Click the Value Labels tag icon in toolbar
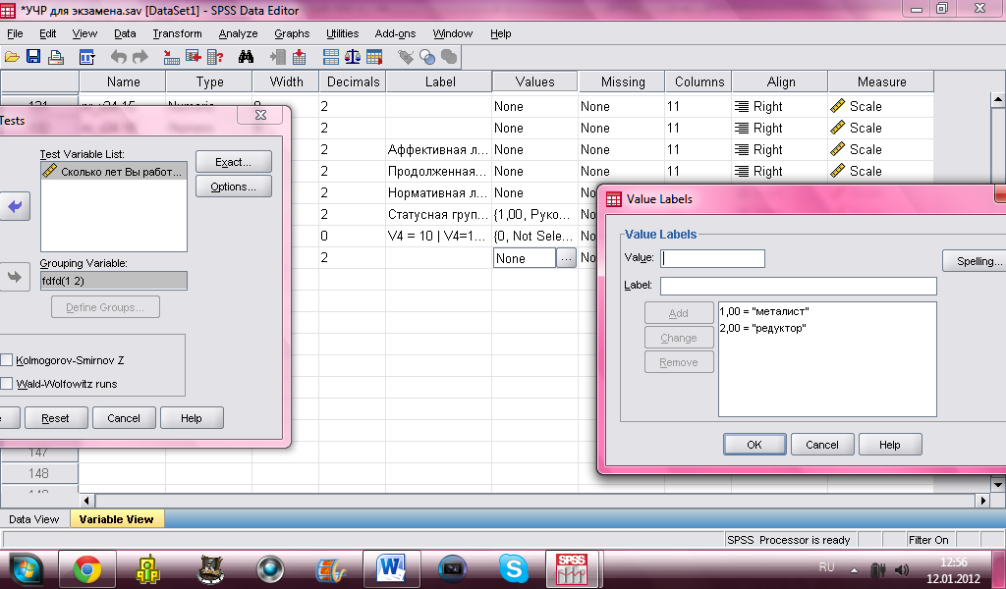 point(406,57)
